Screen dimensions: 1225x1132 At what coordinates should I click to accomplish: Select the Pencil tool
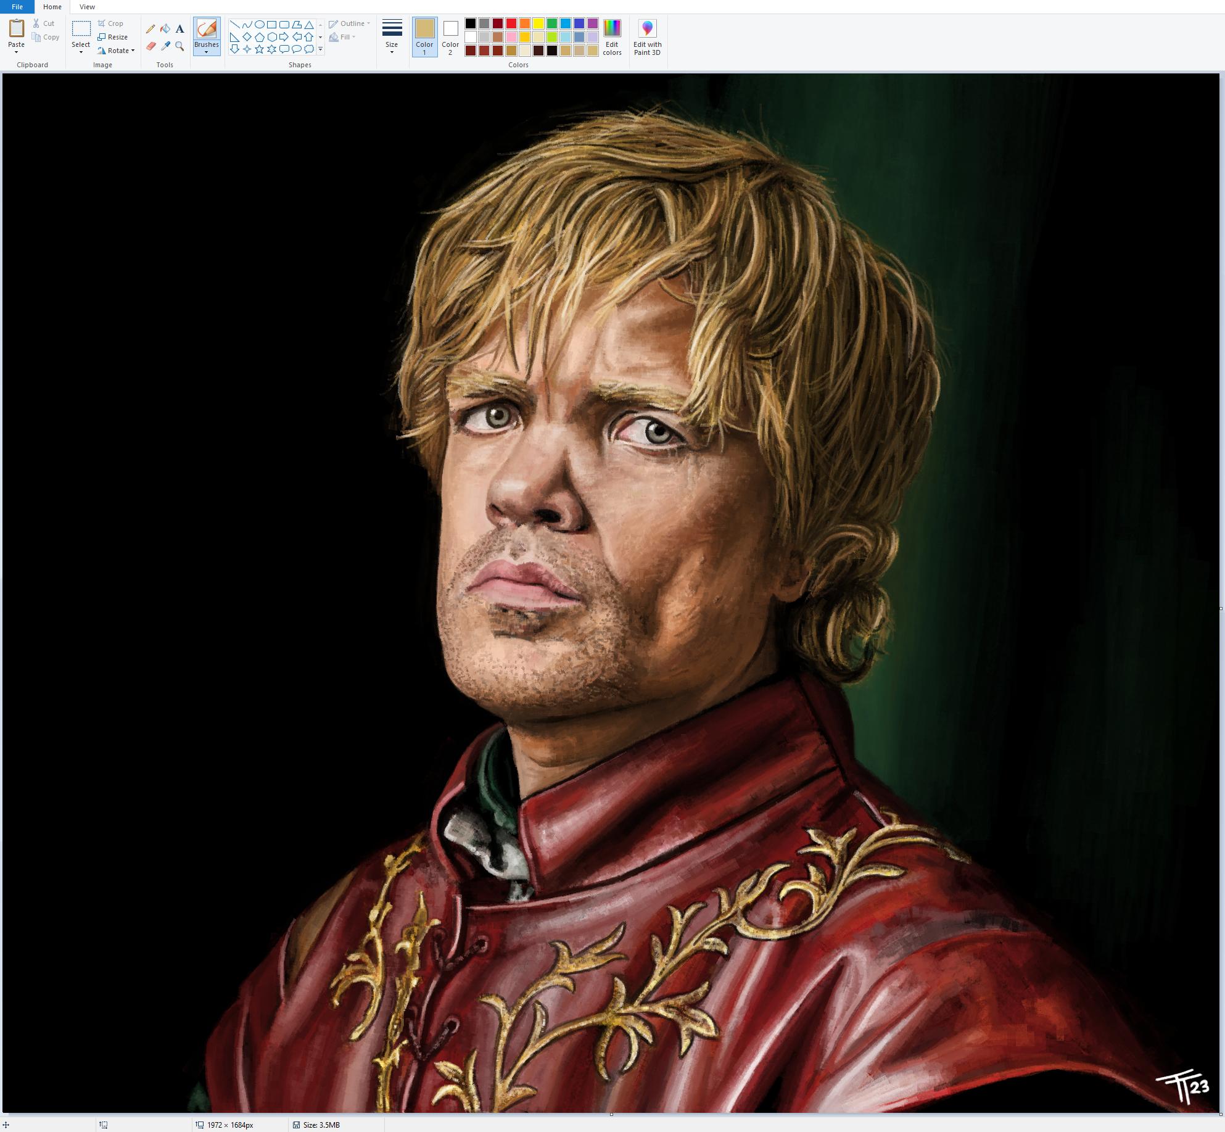(x=151, y=29)
